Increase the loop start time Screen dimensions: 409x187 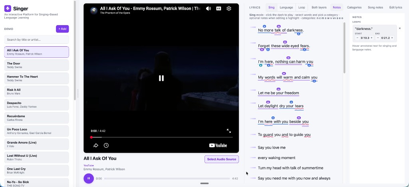(372, 38)
